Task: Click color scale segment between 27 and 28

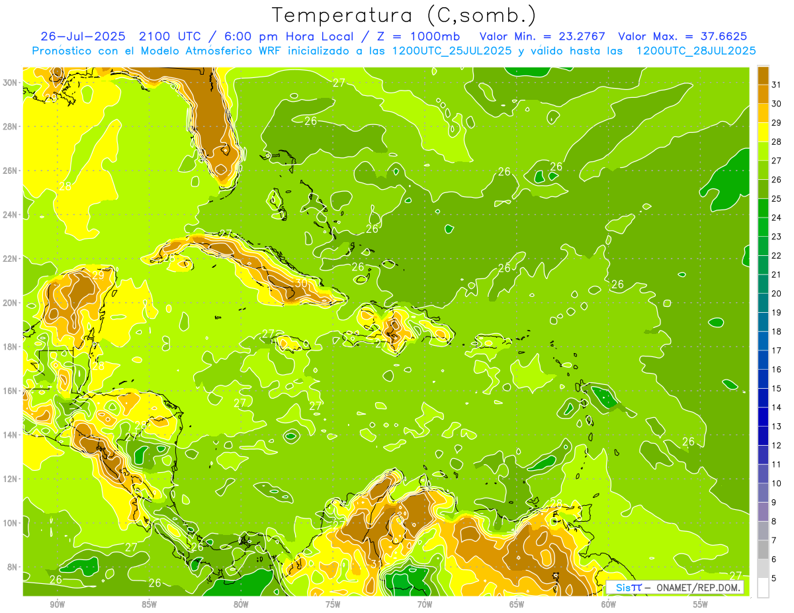Action: click(x=764, y=151)
